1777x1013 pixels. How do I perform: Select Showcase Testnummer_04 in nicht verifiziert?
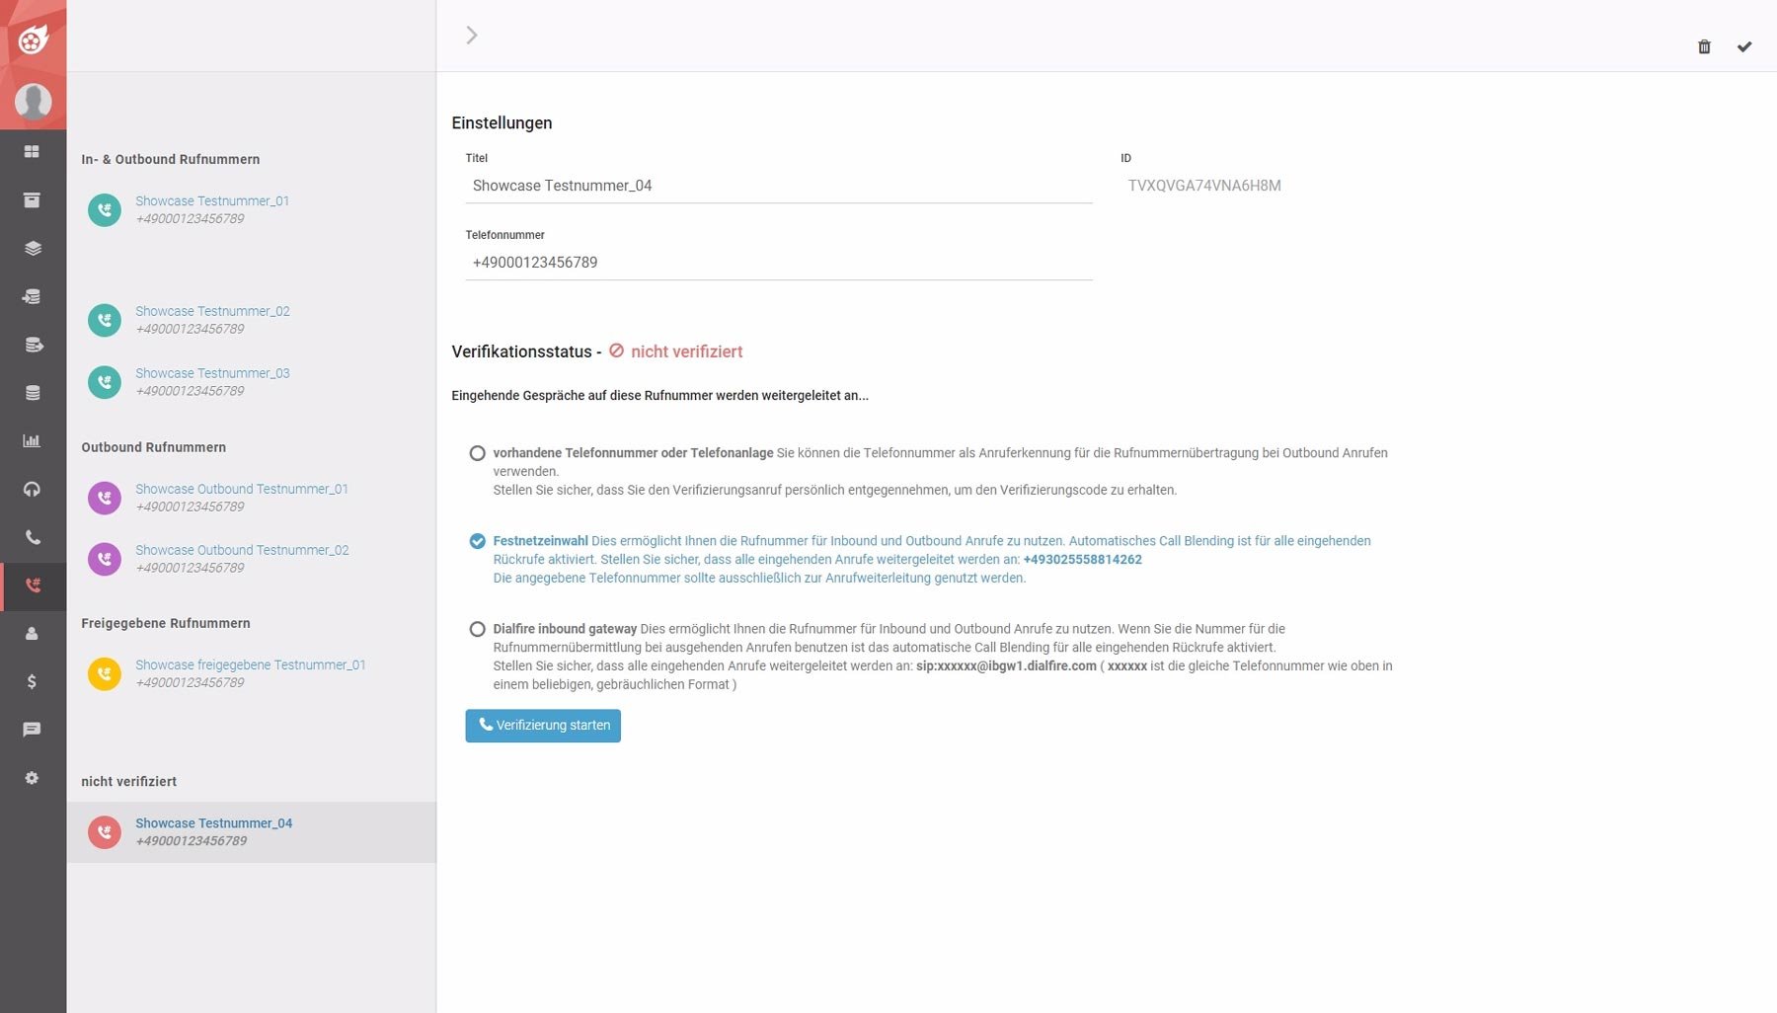[x=251, y=832]
